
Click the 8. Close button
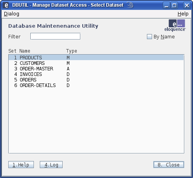click(x=169, y=165)
